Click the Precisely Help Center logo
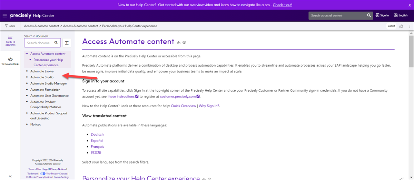Viewport: 414px width, 180px height. pos(32,15)
